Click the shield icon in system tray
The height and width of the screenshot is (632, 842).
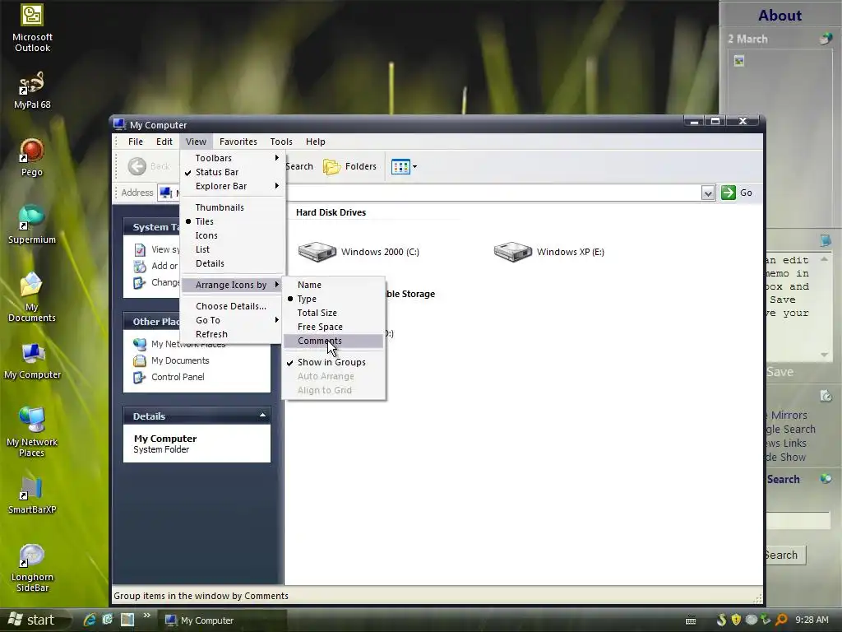point(736,620)
